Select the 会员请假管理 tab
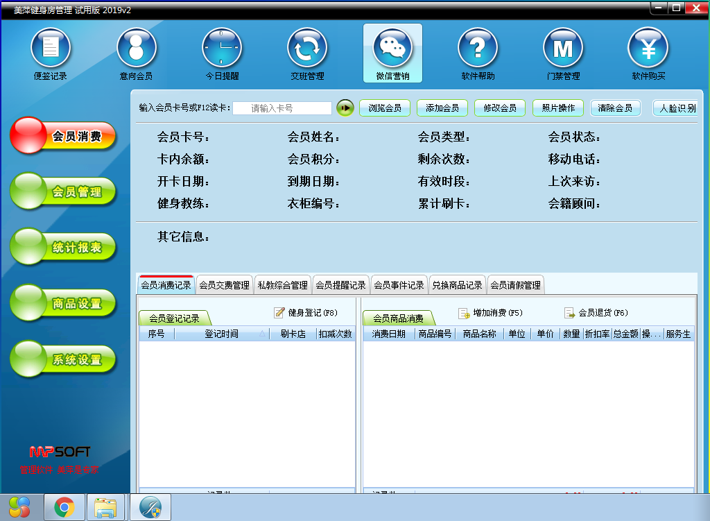This screenshot has width=710, height=521. [x=515, y=285]
